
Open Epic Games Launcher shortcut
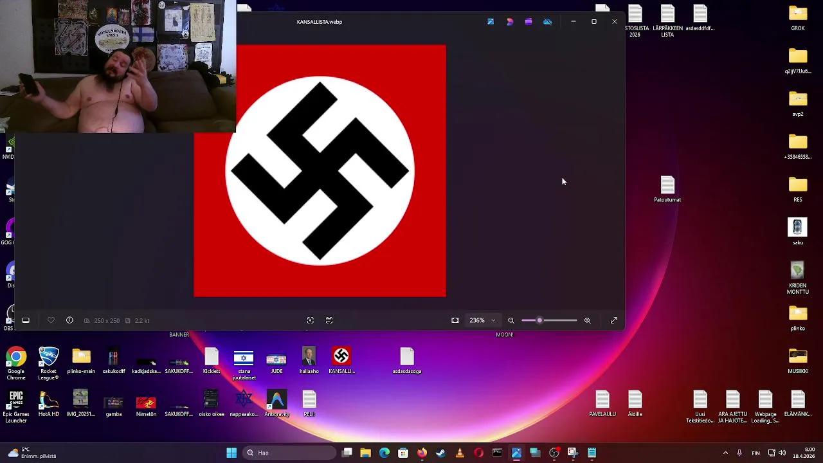click(16, 406)
